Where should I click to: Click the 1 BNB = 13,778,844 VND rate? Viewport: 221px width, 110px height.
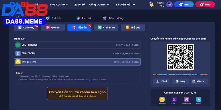126,62
